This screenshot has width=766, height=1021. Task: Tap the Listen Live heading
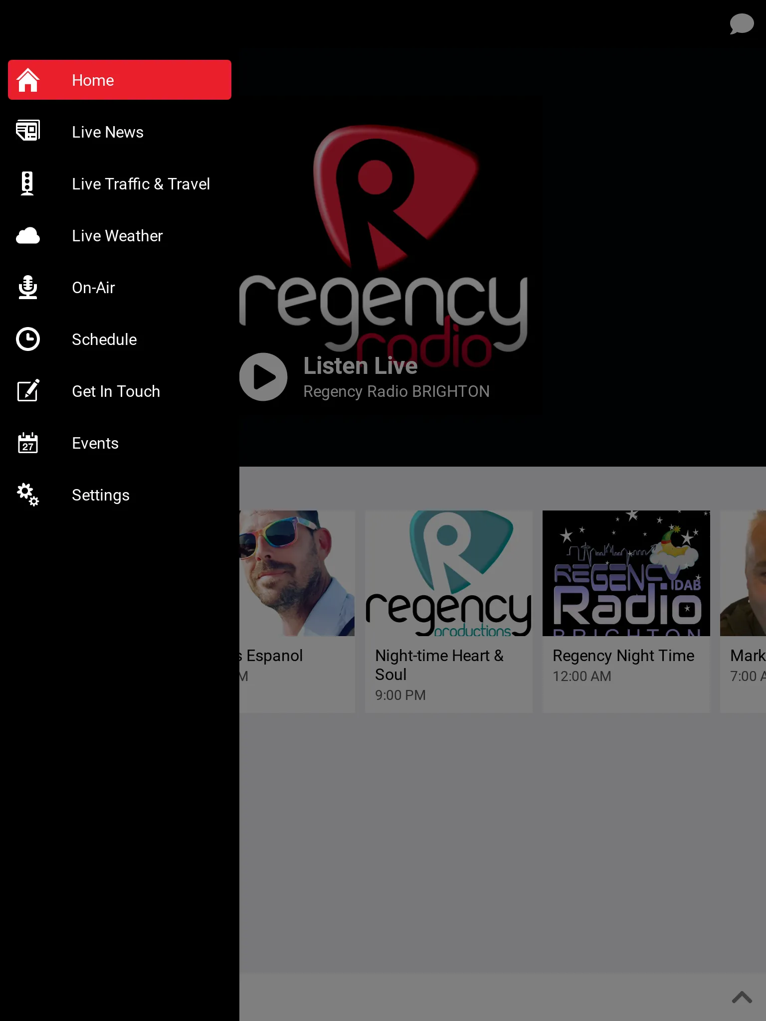(x=361, y=366)
